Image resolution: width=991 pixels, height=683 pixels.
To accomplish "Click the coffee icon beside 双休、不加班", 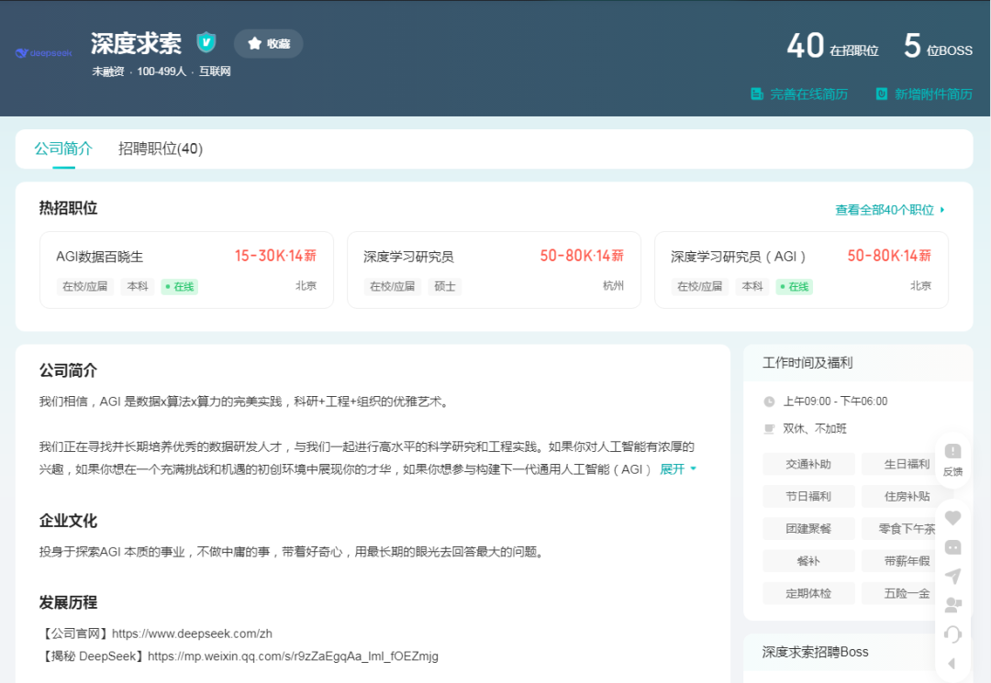I will pos(769,429).
